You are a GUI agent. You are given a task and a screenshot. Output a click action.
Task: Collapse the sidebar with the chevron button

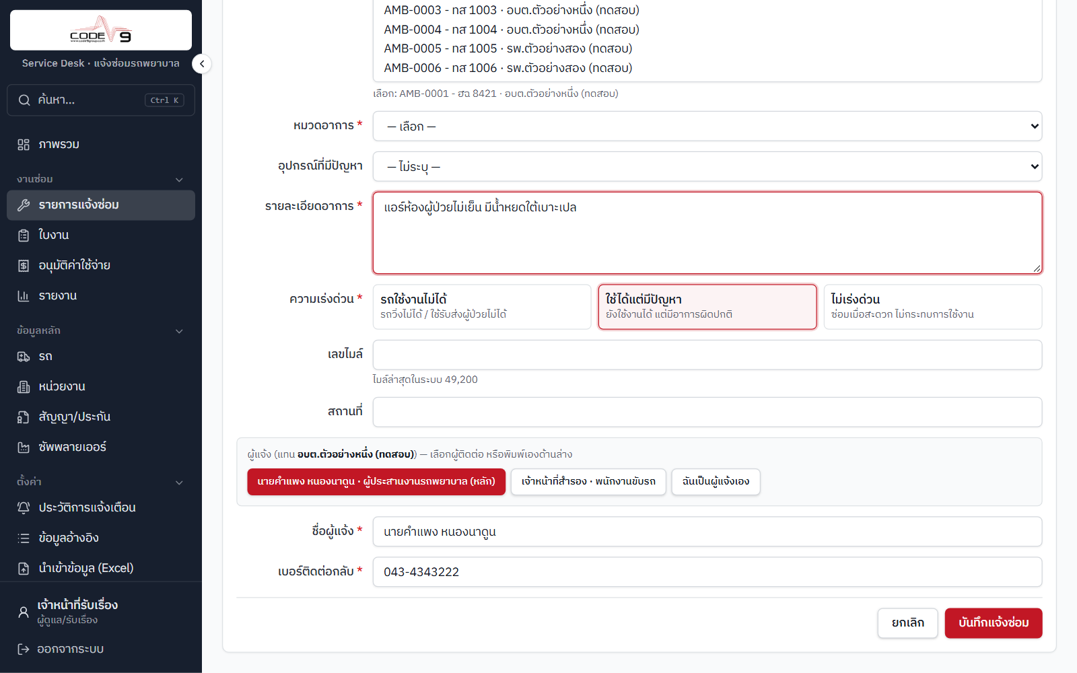[202, 64]
